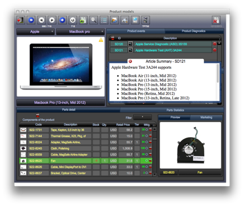Click the Retail Price column header
This screenshot has height=206, width=244.
coord(123,125)
